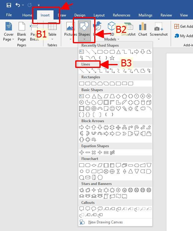Select the straight line in Lines section
This screenshot has width=193, height=231.
coord(81,71)
